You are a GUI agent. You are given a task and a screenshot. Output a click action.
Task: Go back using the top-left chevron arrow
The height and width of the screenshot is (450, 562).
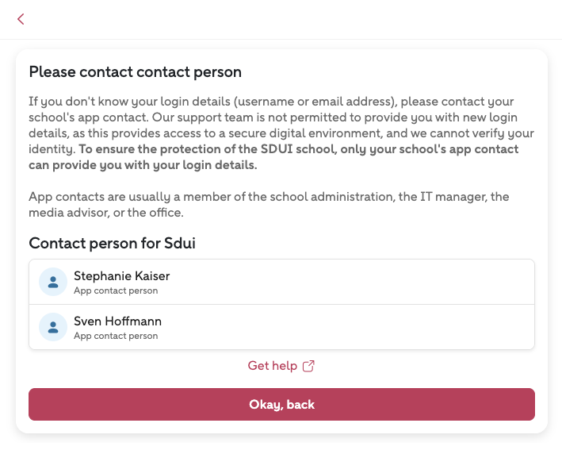(x=21, y=19)
